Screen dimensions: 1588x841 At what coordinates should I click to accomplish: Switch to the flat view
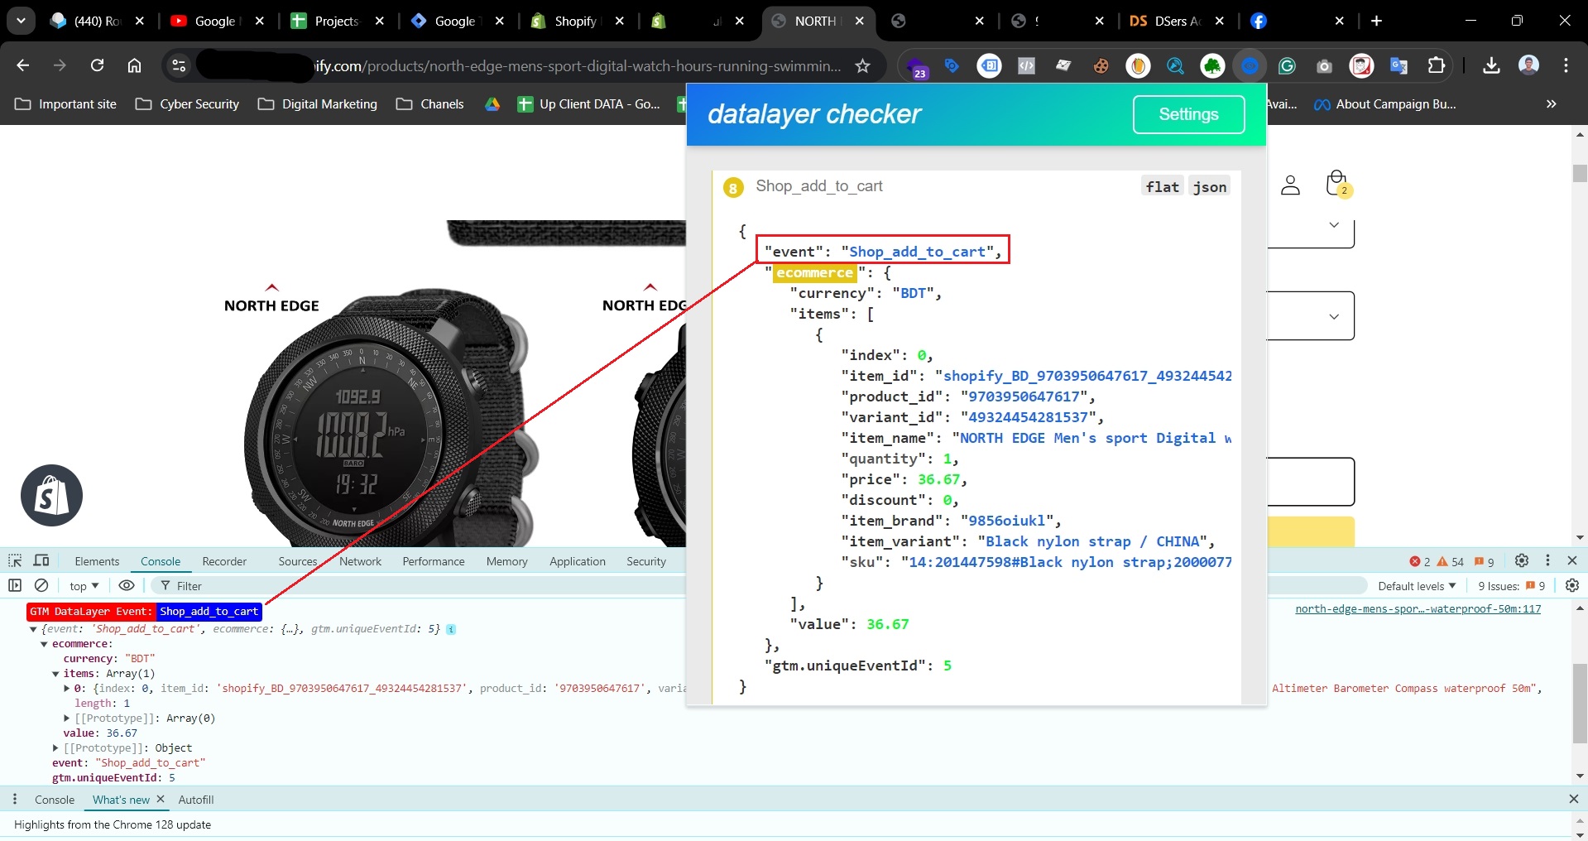tap(1162, 187)
